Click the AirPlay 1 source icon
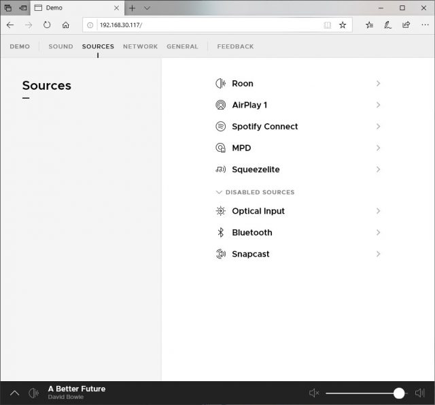This screenshot has height=405, width=435. 220,105
